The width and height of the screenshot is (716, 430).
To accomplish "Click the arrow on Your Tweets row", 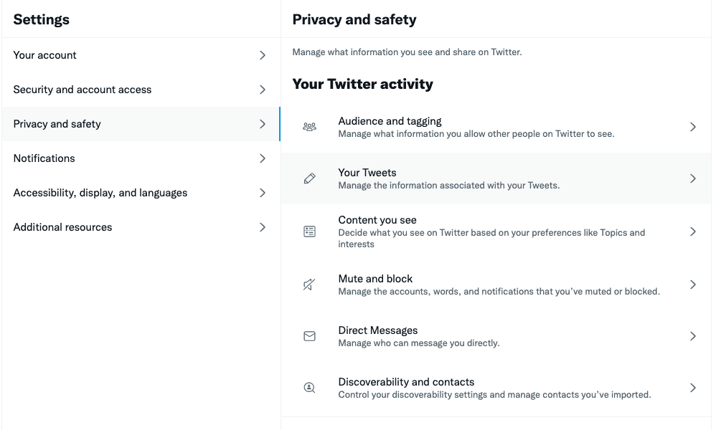I will point(693,178).
